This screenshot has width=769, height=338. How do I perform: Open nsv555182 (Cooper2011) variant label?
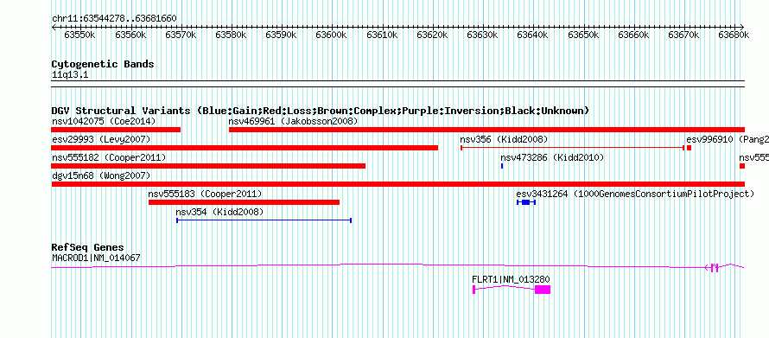109,158
